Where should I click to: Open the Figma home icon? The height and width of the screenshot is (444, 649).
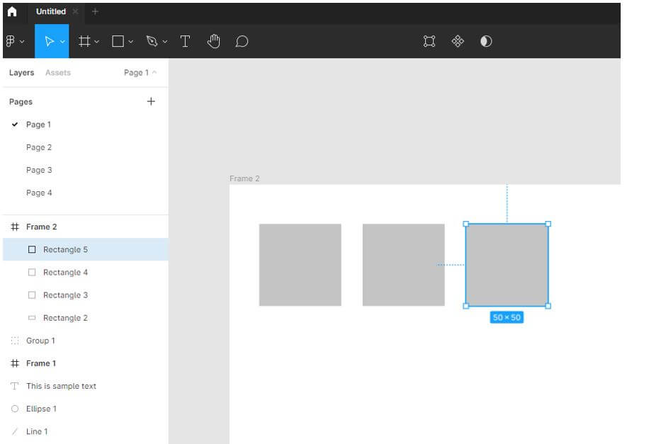point(12,11)
